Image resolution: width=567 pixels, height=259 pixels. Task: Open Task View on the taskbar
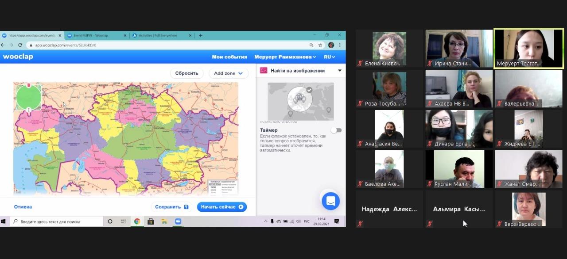[x=123, y=221]
